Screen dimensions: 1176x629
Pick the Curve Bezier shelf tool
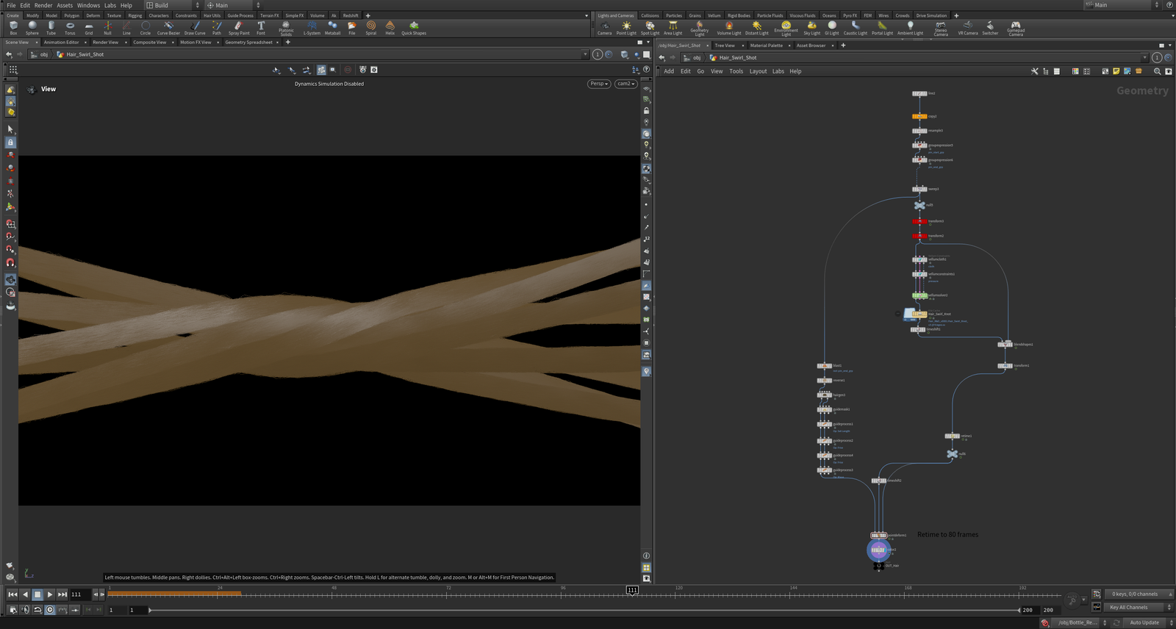[168, 28]
